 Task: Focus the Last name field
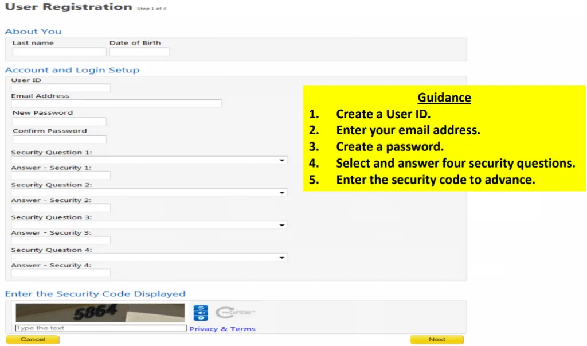click(x=59, y=52)
